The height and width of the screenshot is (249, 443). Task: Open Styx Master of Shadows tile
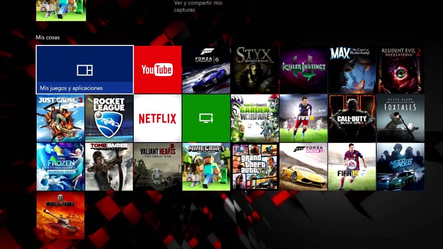tap(255, 70)
